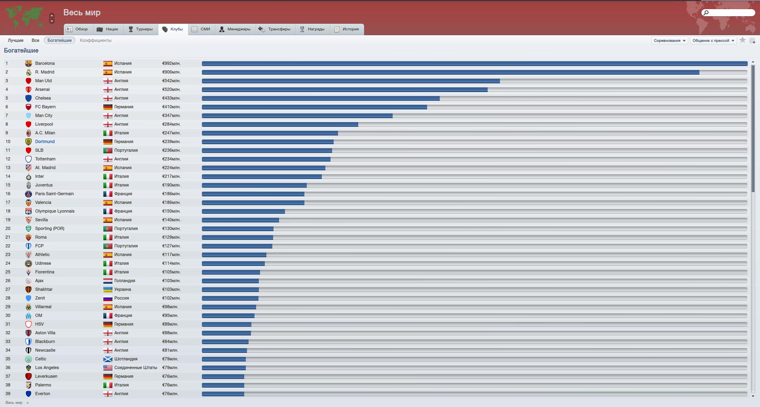Click the Ukraine flag in Shakhtar row
760x407 pixels.
(108, 289)
